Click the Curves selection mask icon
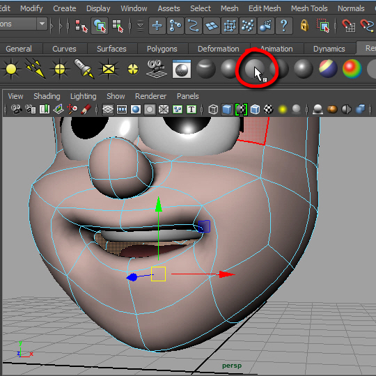The width and height of the screenshot is (376, 376). point(194,26)
